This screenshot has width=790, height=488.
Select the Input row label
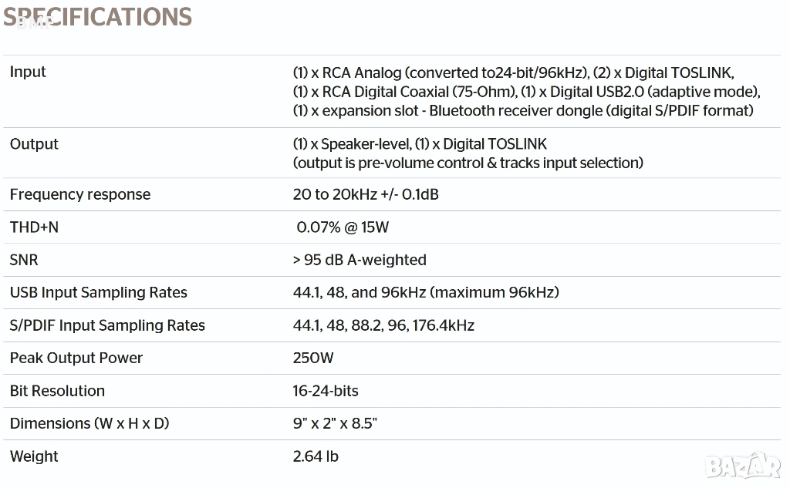28,72
